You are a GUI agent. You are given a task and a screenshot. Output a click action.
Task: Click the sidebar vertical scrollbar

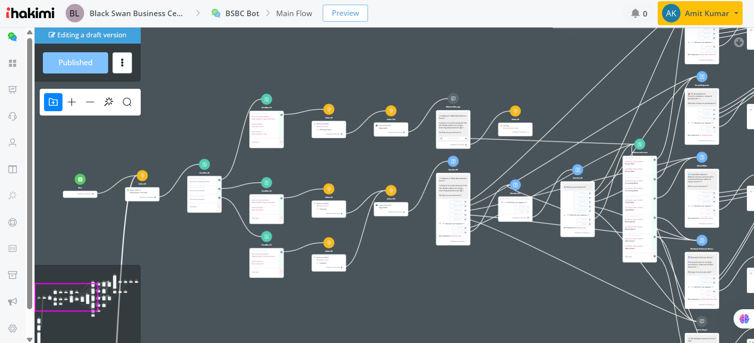(x=29, y=173)
